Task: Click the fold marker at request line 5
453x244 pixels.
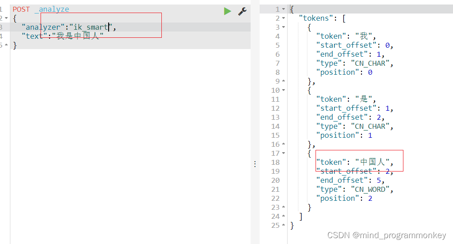Action: [6, 45]
